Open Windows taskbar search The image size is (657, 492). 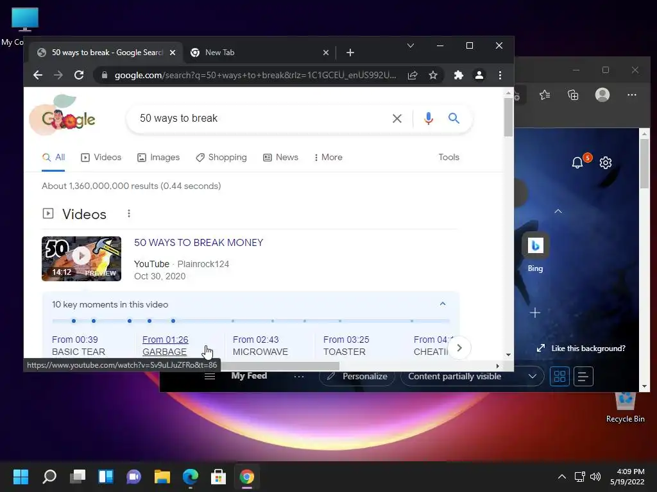49,477
